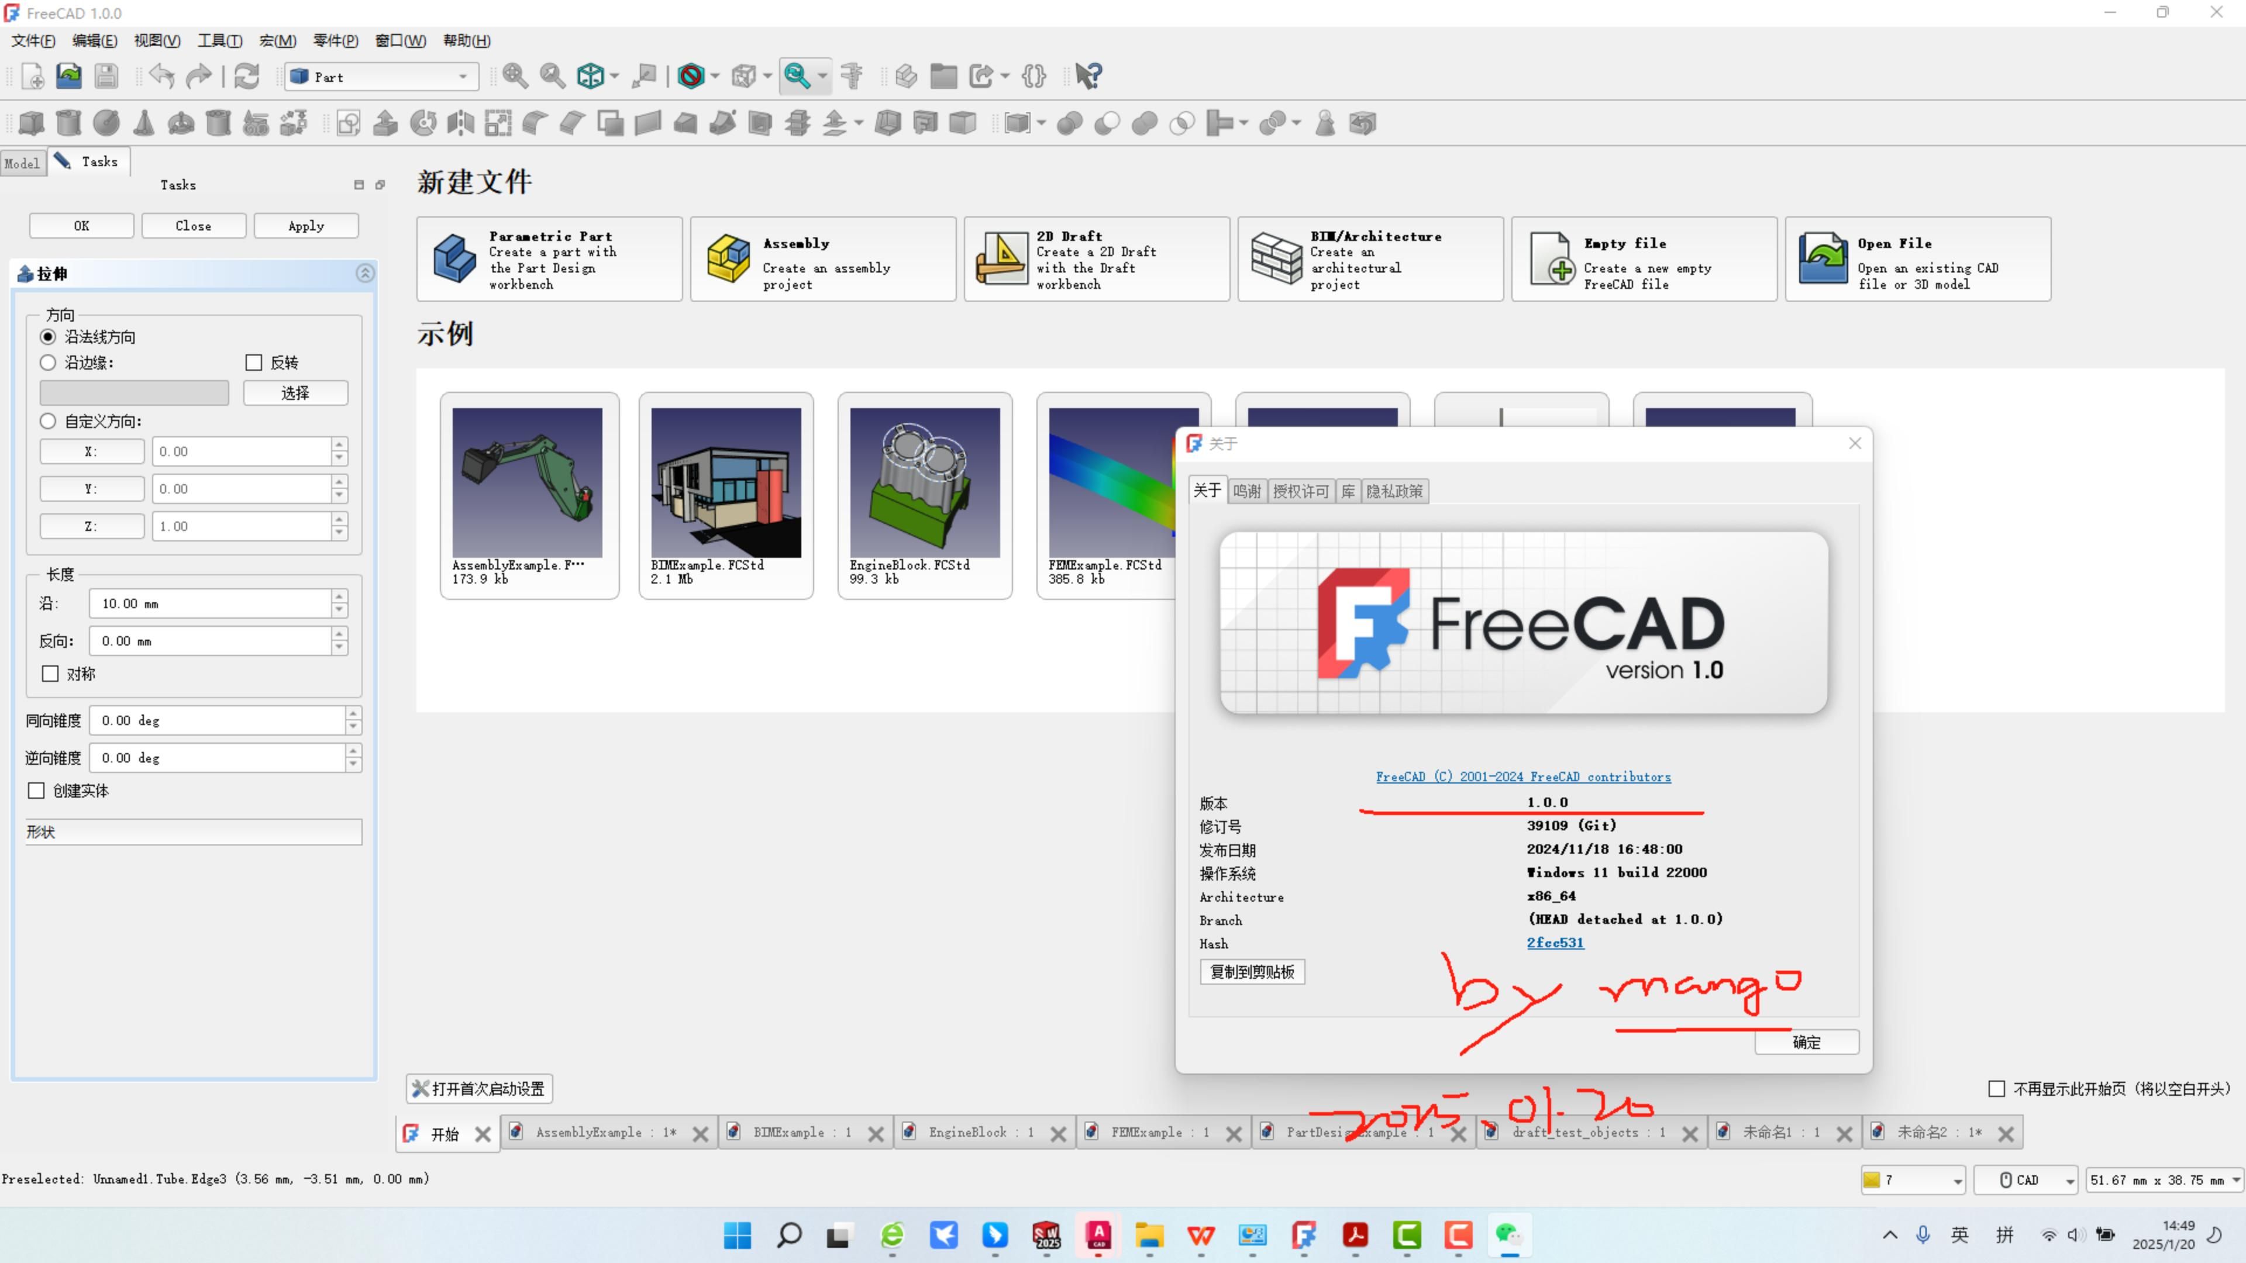Increase length using the 10.00 mm stepper arrow

click(x=339, y=597)
